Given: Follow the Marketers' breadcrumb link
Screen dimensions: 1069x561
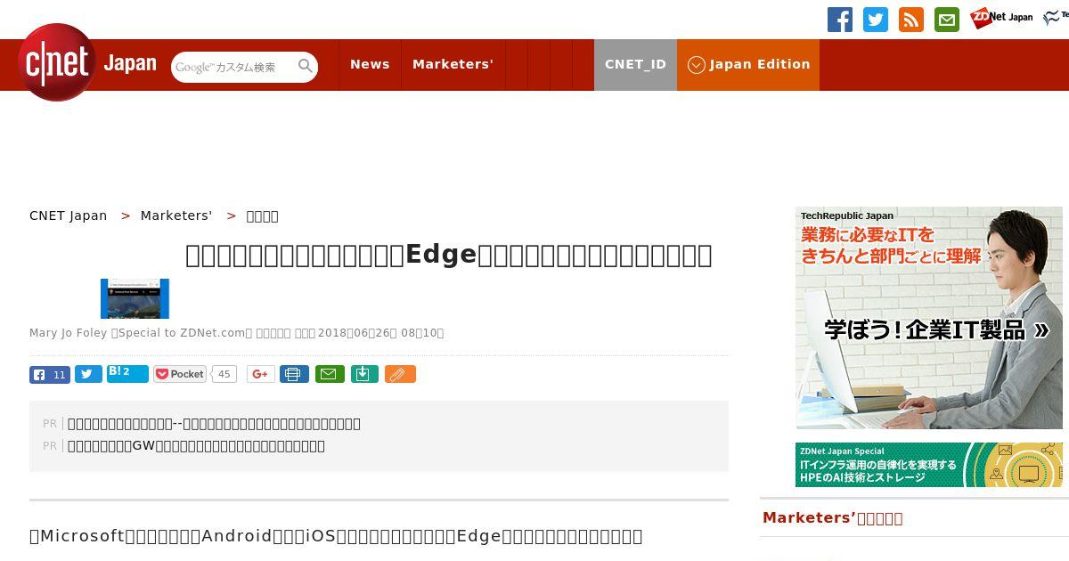Looking at the screenshot, I should [x=176, y=215].
